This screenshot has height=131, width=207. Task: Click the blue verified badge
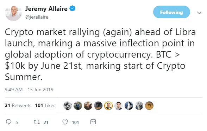click(x=73, y=8)
